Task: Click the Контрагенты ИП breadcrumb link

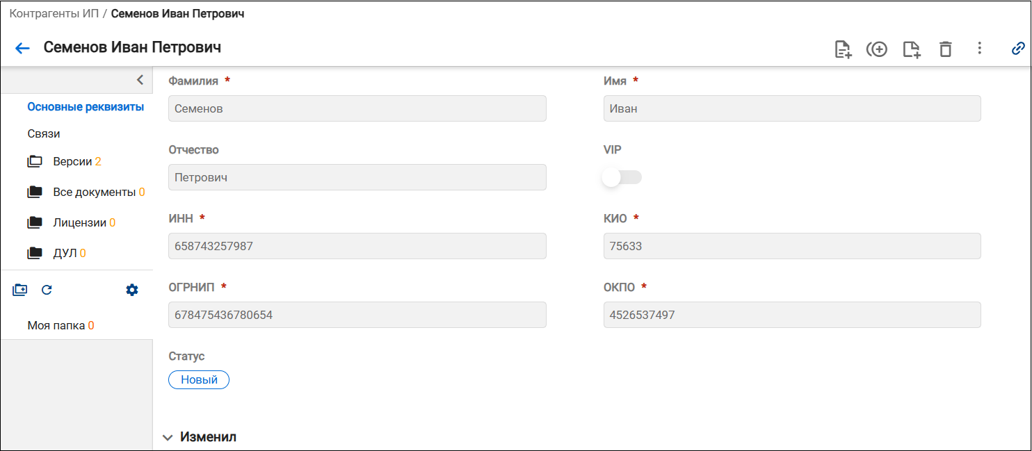Action: point(54,13)
